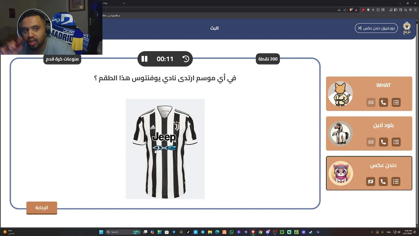Screen dimensions: 419x236
Task: Open the البث header link
Action: (x=214, y=28)
